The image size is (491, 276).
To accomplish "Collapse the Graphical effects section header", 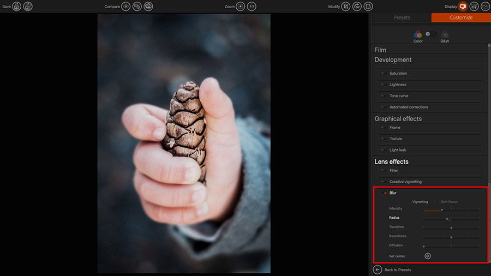I will [398, 118].
